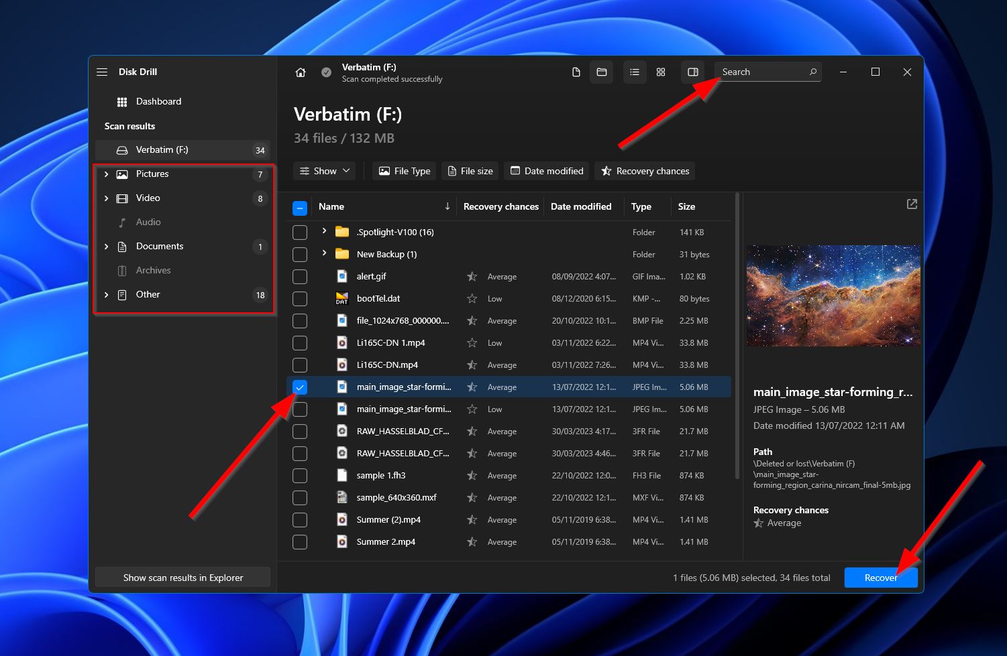
Task: Expand the Pictures category
Action: pyautogui.click(x=106, y=174)
